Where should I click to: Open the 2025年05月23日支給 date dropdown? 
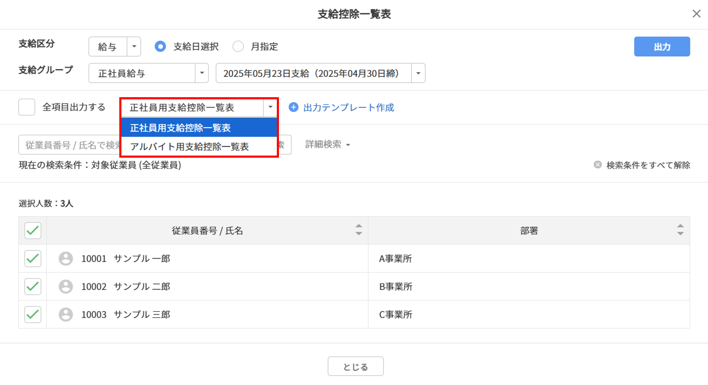pyautogui.click(x=320, y=73)
